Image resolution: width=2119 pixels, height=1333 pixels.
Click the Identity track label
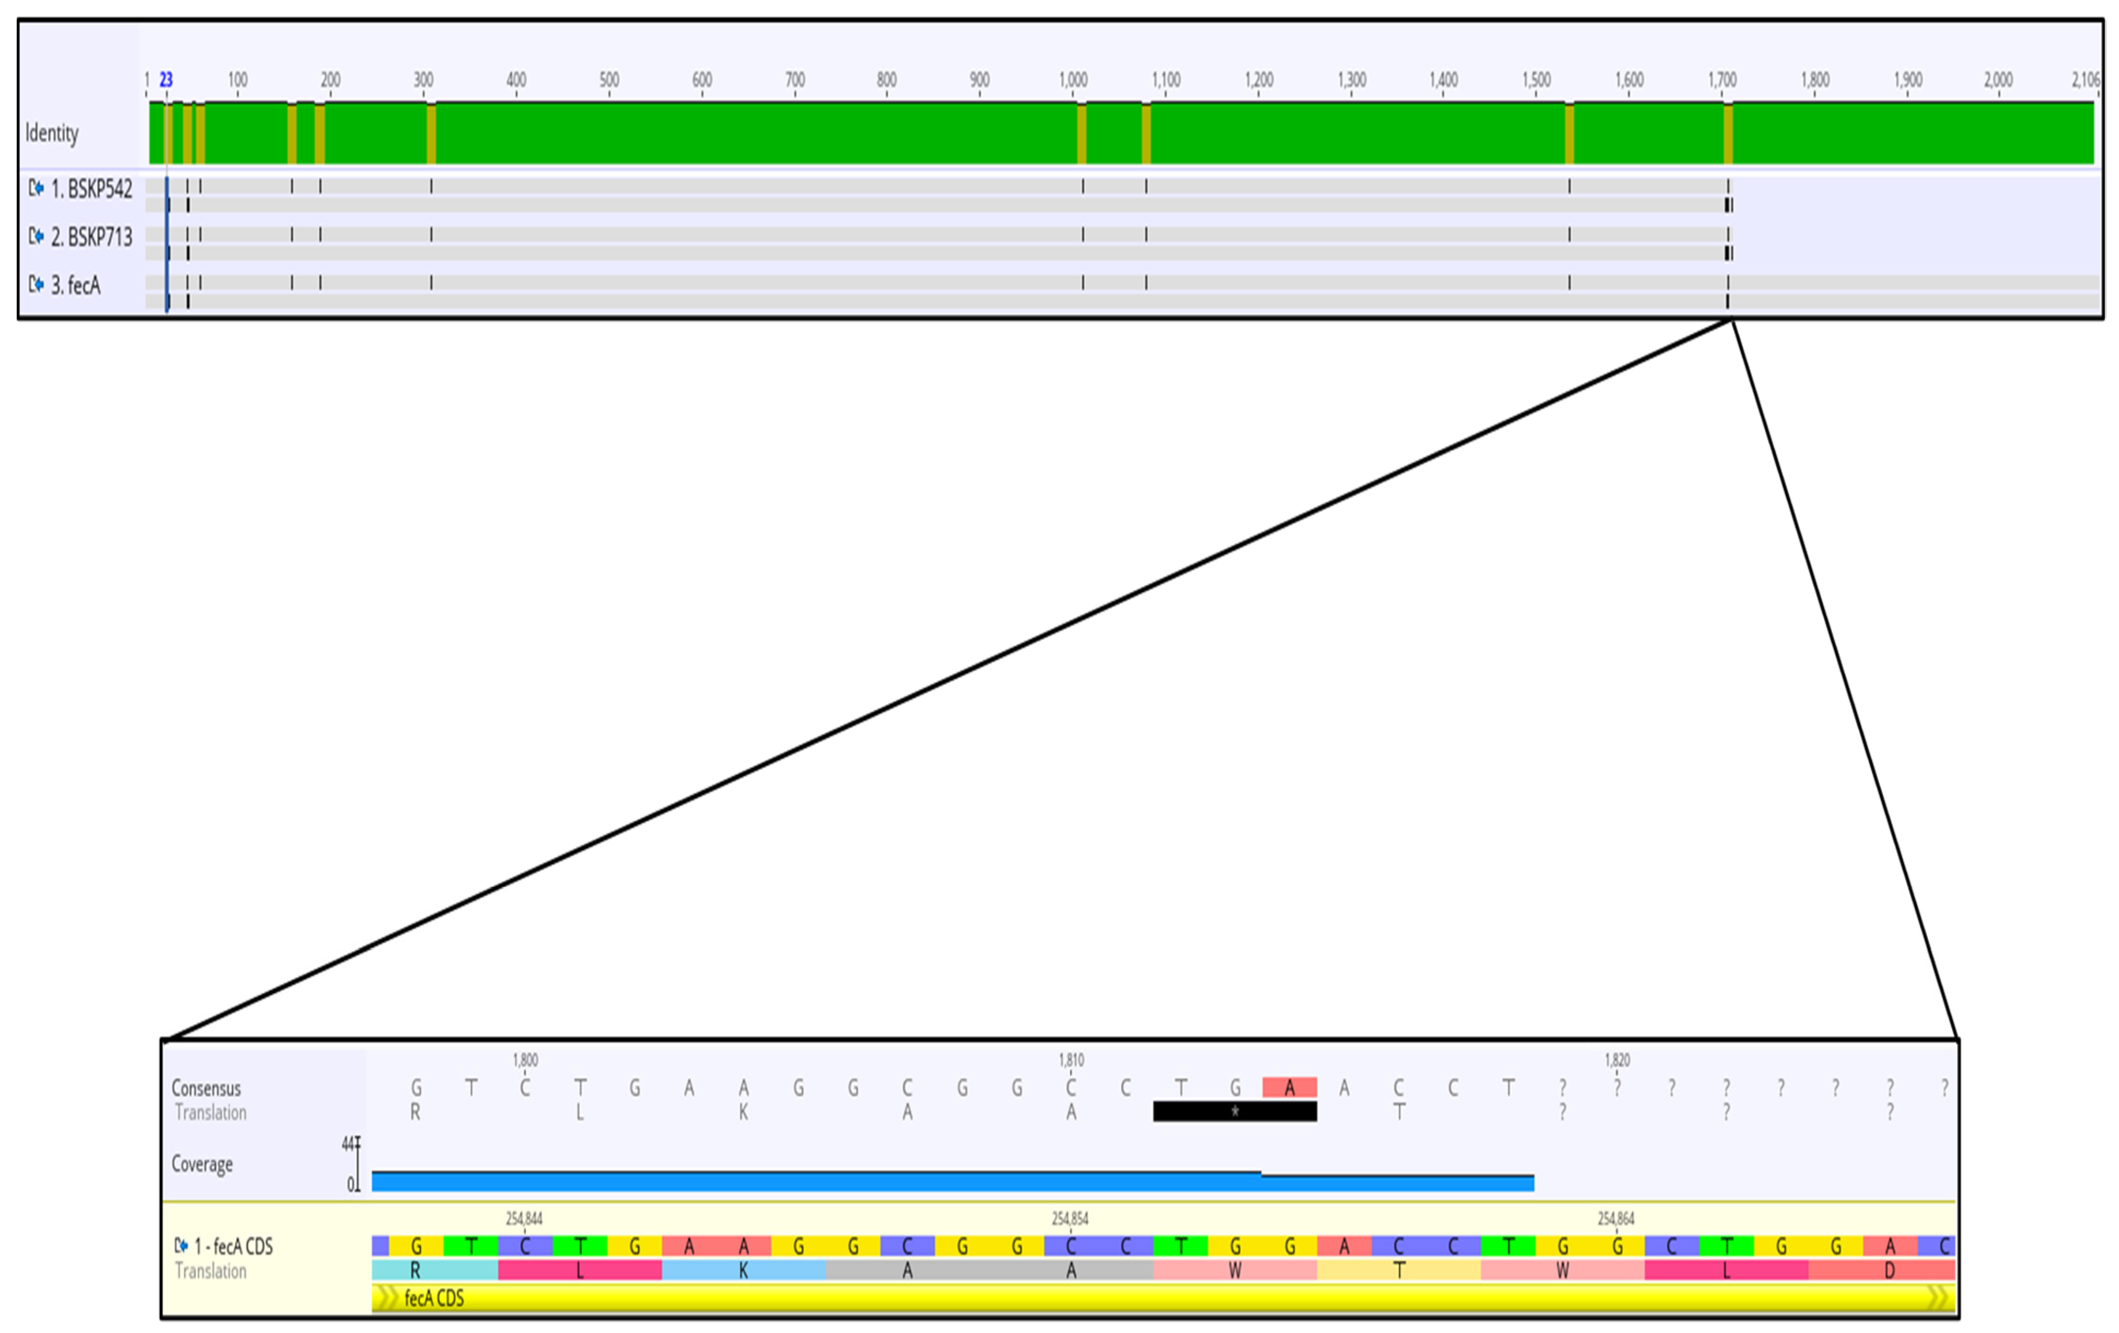pos(52,133)
